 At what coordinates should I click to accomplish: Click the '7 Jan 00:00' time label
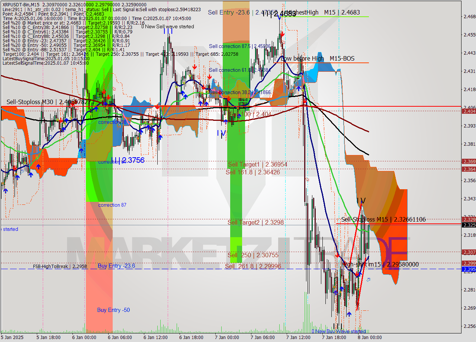tap(227, 338)
